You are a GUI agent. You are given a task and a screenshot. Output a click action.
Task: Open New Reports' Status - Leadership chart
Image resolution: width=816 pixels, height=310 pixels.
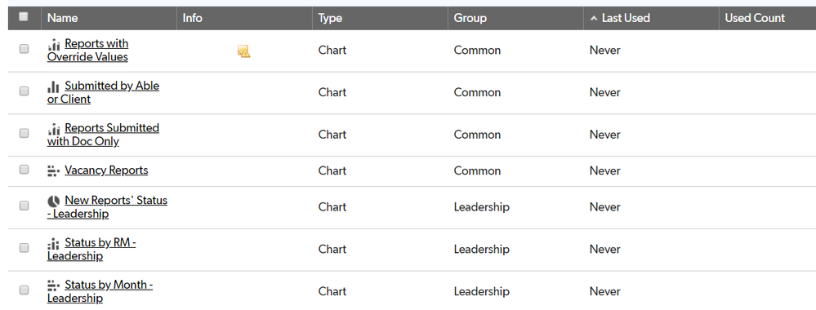(x=107, y=207)
